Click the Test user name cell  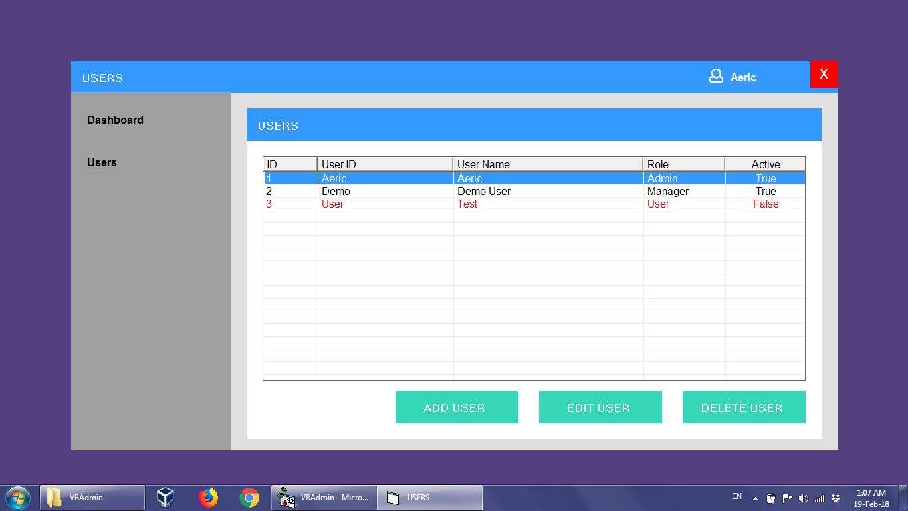click(548, 204)
